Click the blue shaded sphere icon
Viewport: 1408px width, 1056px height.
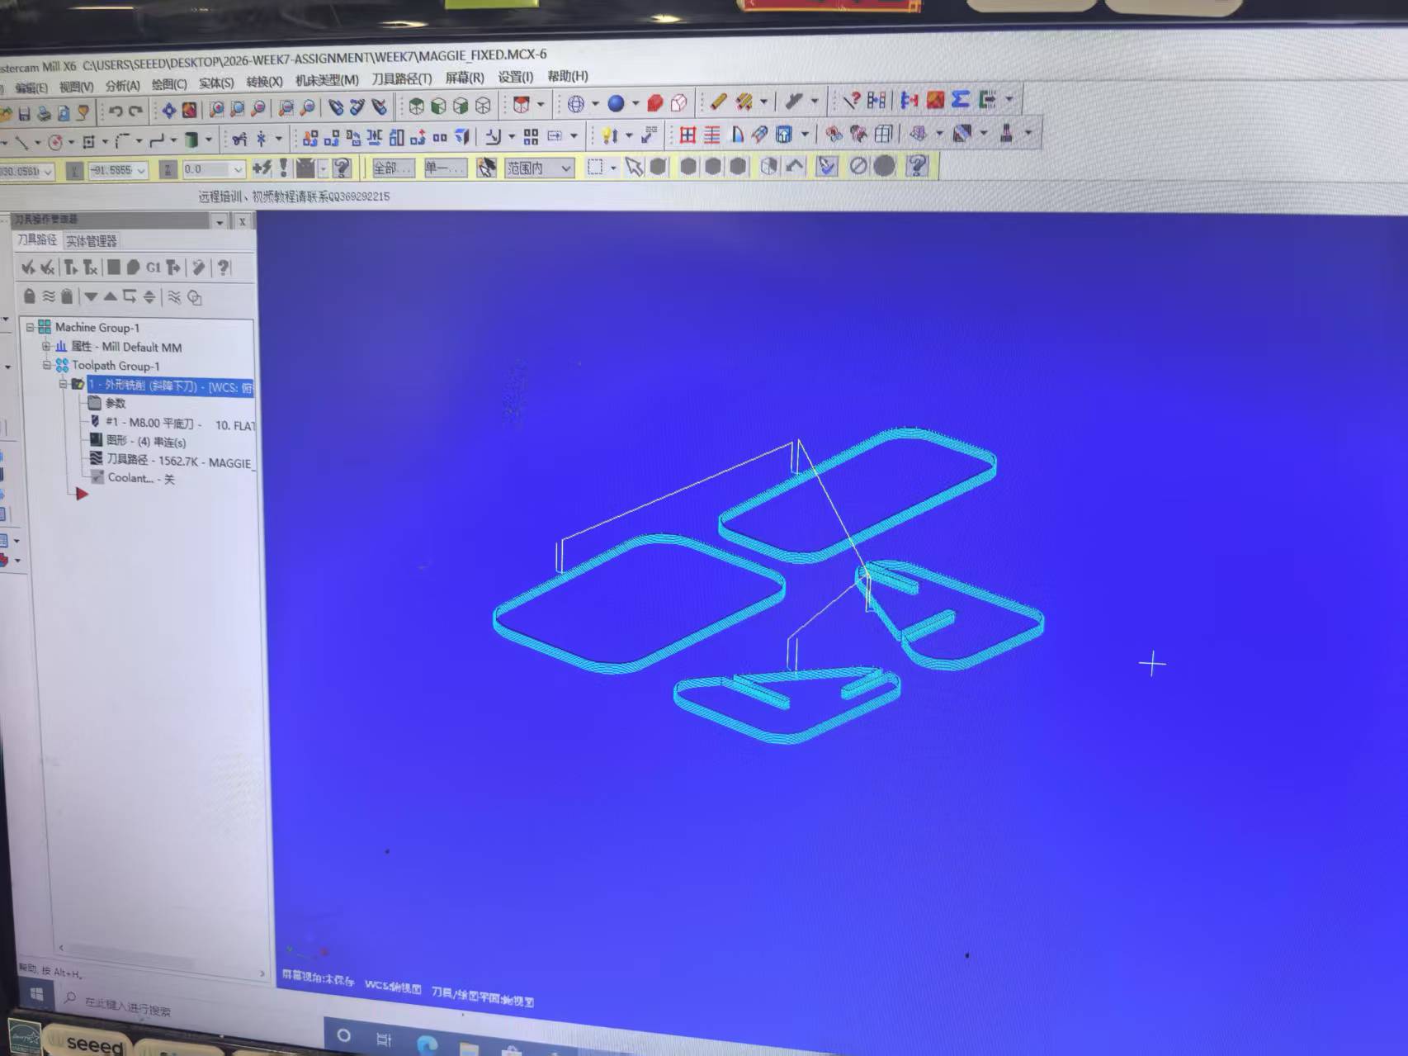click(616, 103)
